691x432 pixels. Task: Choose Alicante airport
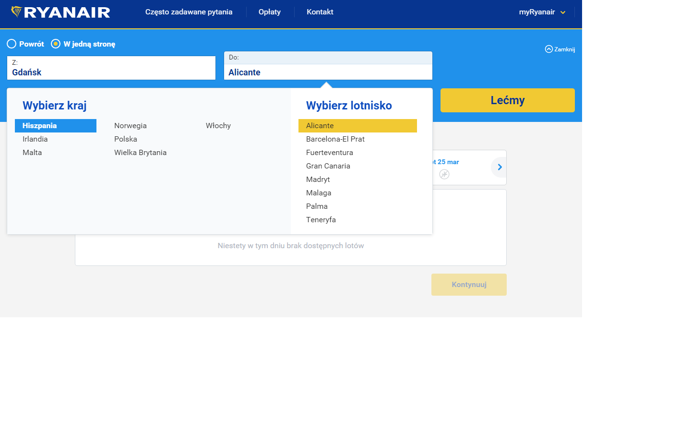coord(357,126)
